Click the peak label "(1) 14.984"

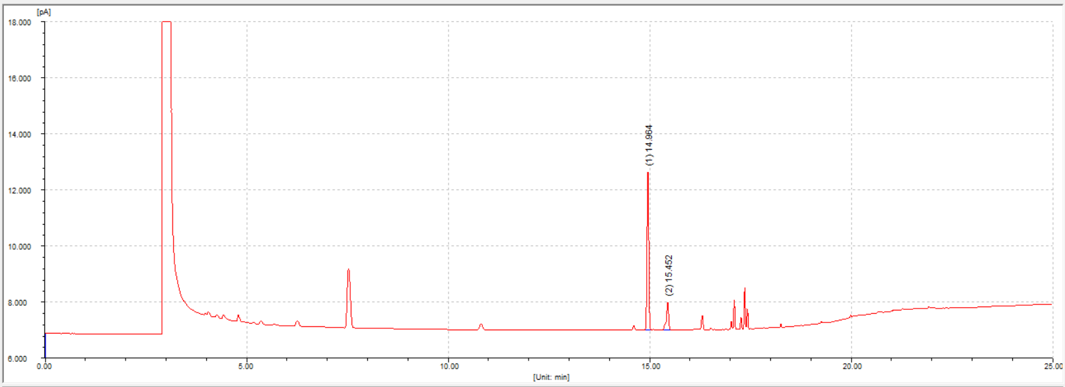point(649,145)
